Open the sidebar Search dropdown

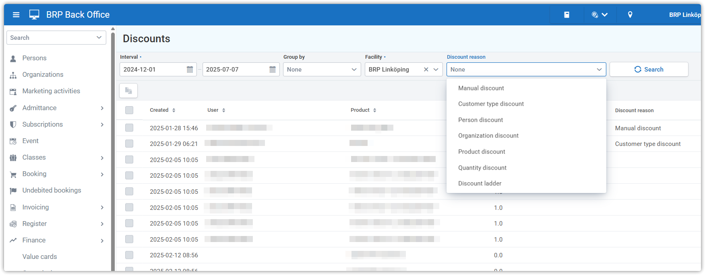click(56, 38)
